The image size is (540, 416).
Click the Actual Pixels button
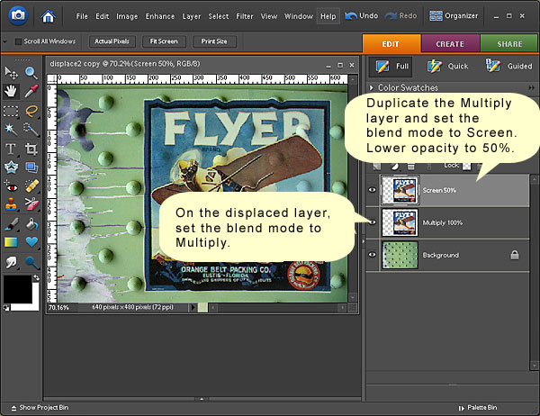click(x=112, y=41)
